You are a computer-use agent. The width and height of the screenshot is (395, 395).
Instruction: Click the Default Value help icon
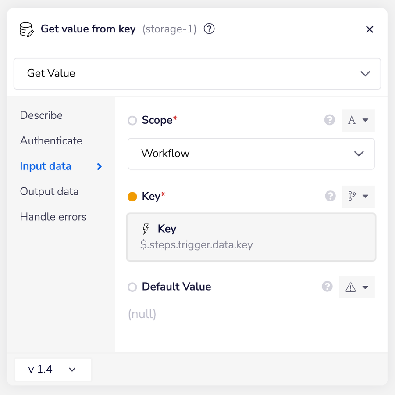[327, 287]
